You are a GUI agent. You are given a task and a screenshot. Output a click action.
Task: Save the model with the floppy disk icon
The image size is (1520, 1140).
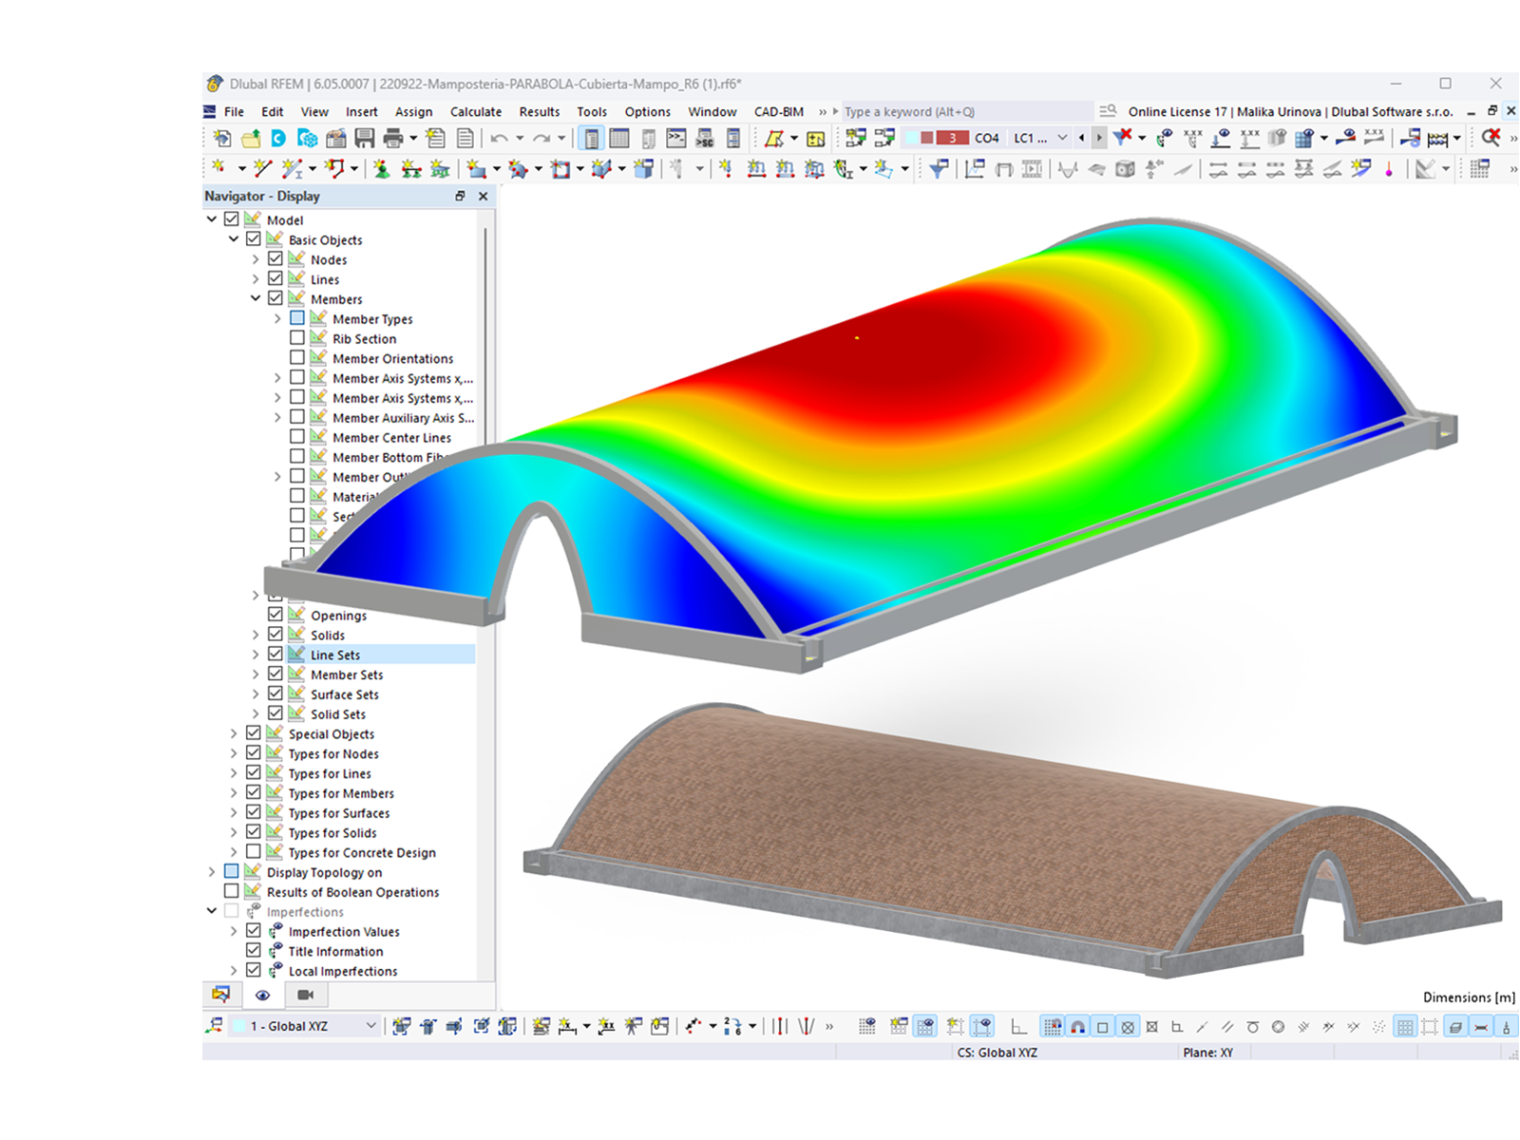click(x=365, y=139)
